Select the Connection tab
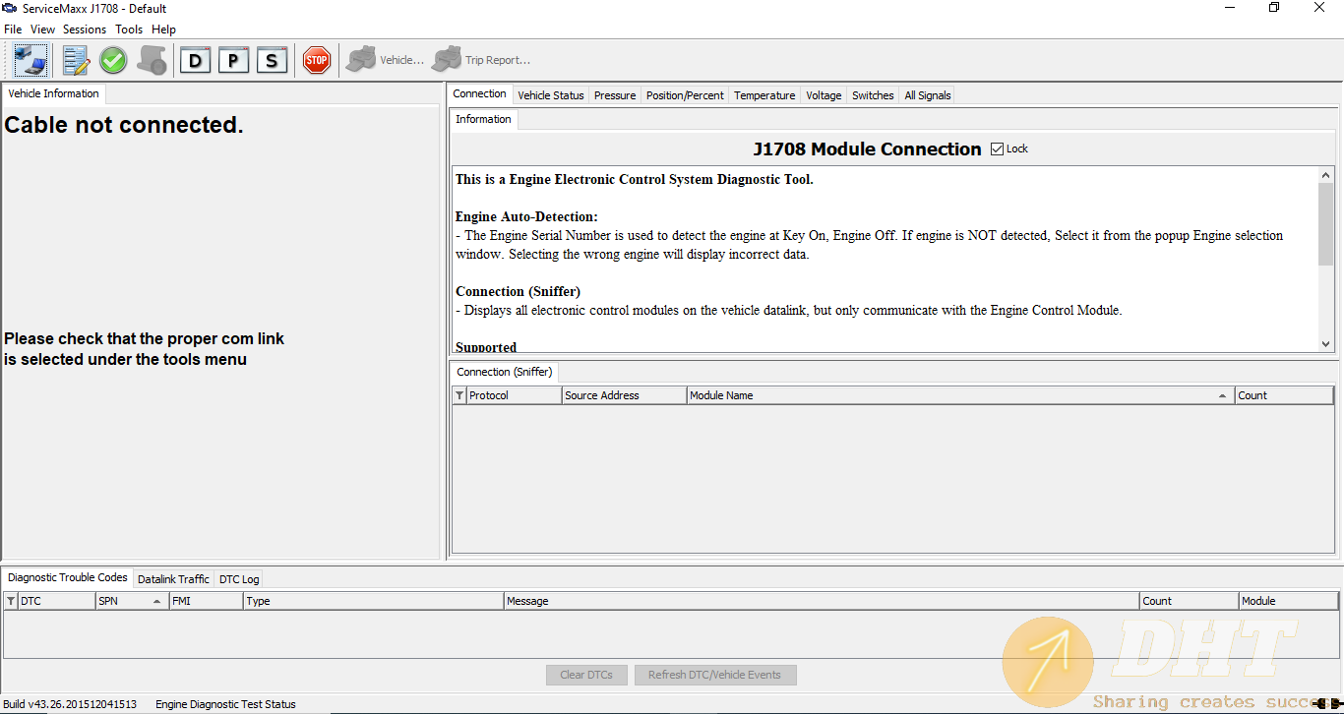The width and height of the screenshot is (1344, 714). (480, 93)
